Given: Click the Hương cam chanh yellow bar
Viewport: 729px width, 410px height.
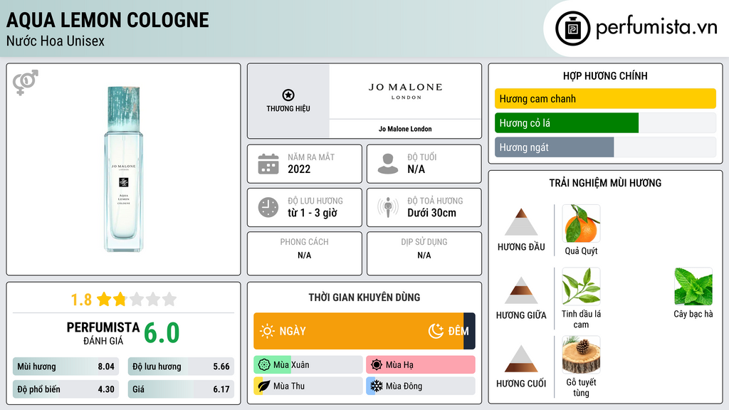Looking at the screenshot, I should pyautogui.click(x=605, y=99).
